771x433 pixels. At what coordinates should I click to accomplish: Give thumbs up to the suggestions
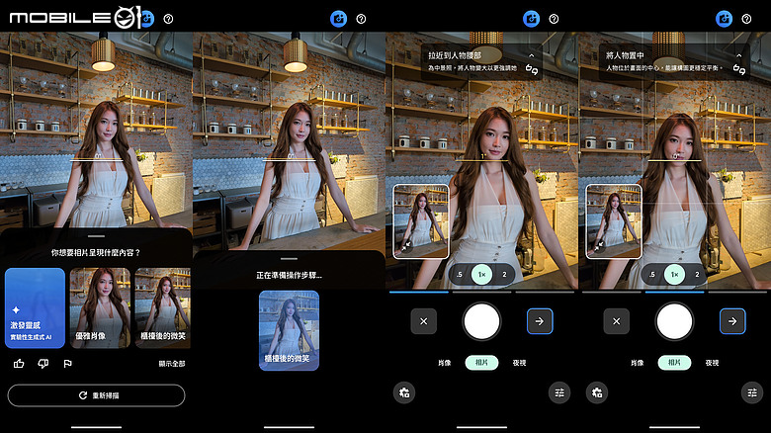pos(19,364)
